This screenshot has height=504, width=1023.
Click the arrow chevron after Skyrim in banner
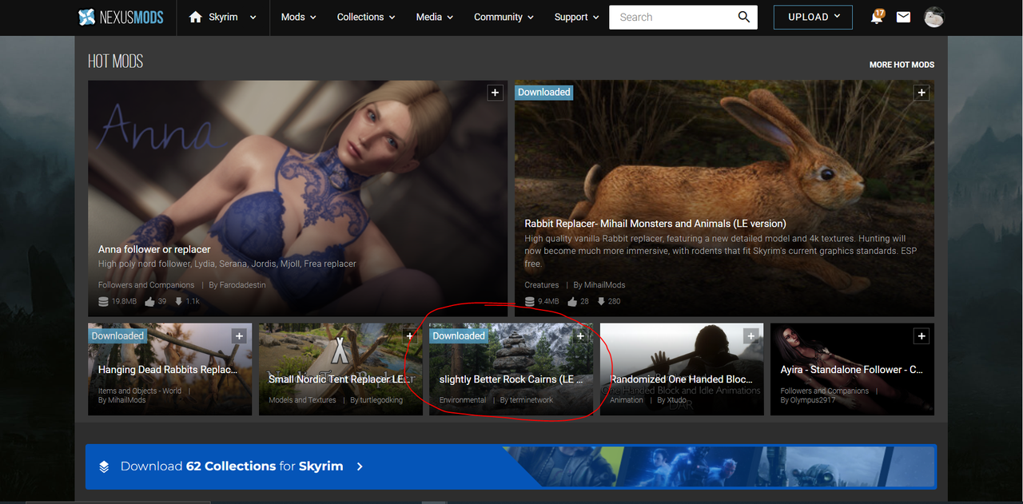[x=360, y=466]
